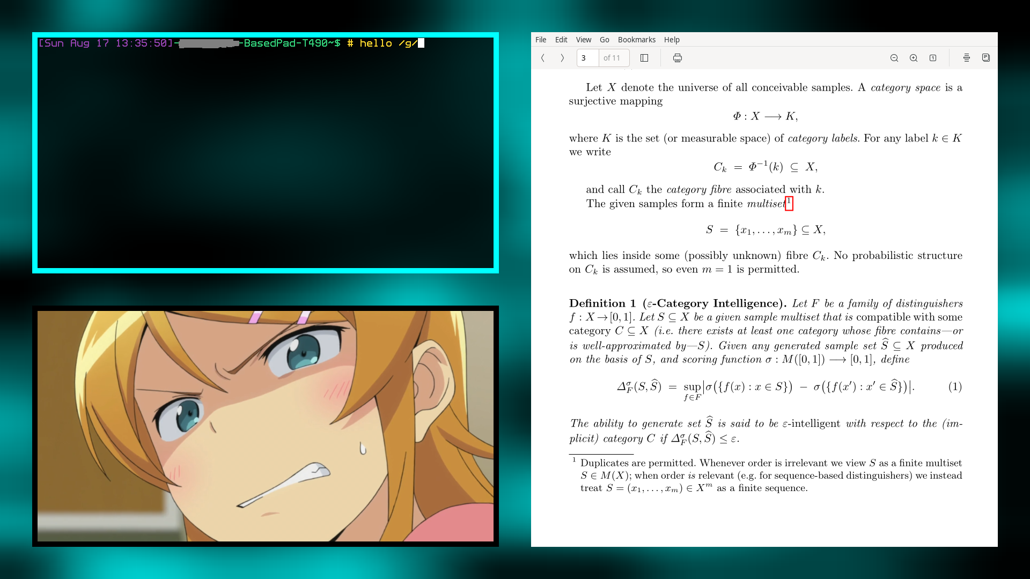Open the Help menu
This screenshot has height=579, width=1030.
click(x=672, y=40)
